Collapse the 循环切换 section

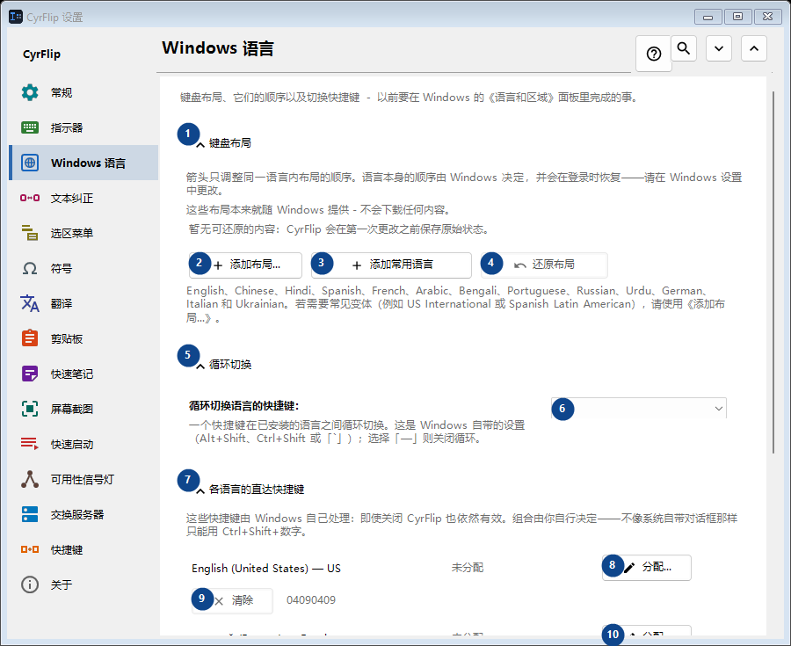tap(200, 367)
